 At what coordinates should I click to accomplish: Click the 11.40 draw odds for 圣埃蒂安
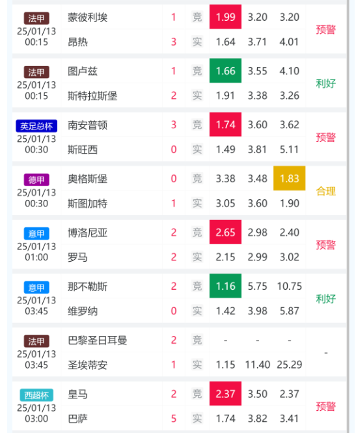coord(258,365)
